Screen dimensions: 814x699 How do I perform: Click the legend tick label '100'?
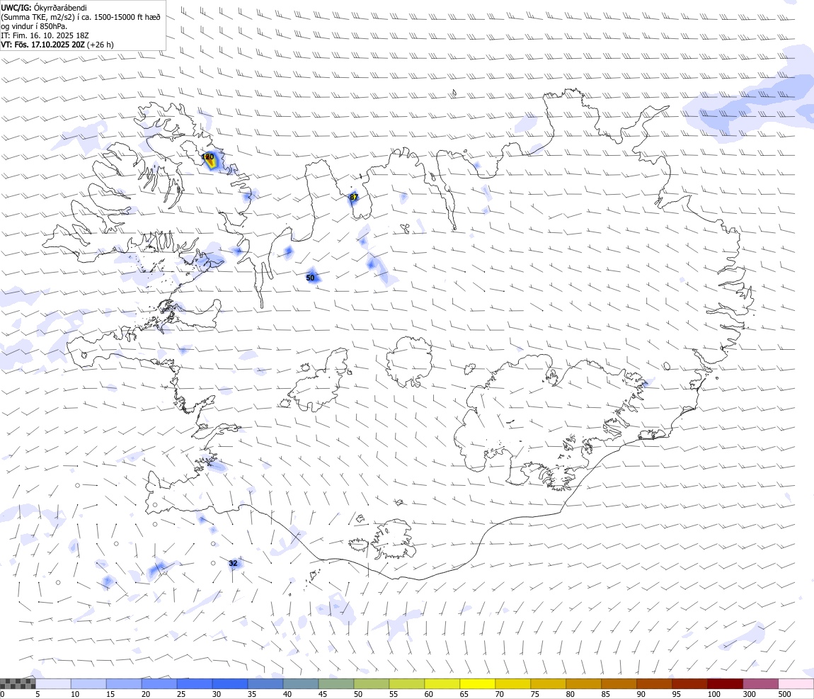[713, 694]
